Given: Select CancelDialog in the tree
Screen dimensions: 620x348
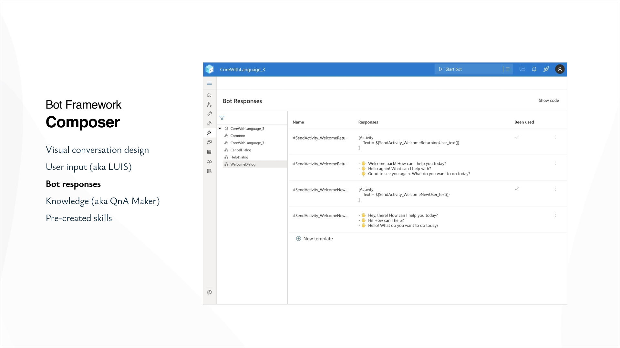Looking at the screenshot, I should (241, 150).
